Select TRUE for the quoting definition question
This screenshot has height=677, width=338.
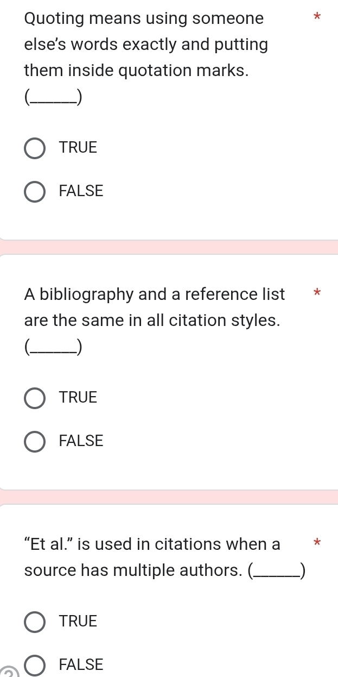coord(34,148)
